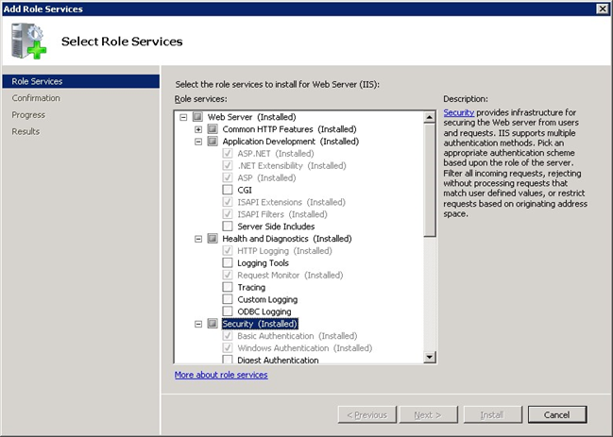Click the Next button
613x437 pixels.
point(429,414)
